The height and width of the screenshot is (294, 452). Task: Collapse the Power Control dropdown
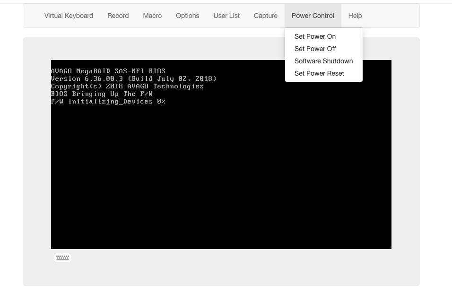313,16
